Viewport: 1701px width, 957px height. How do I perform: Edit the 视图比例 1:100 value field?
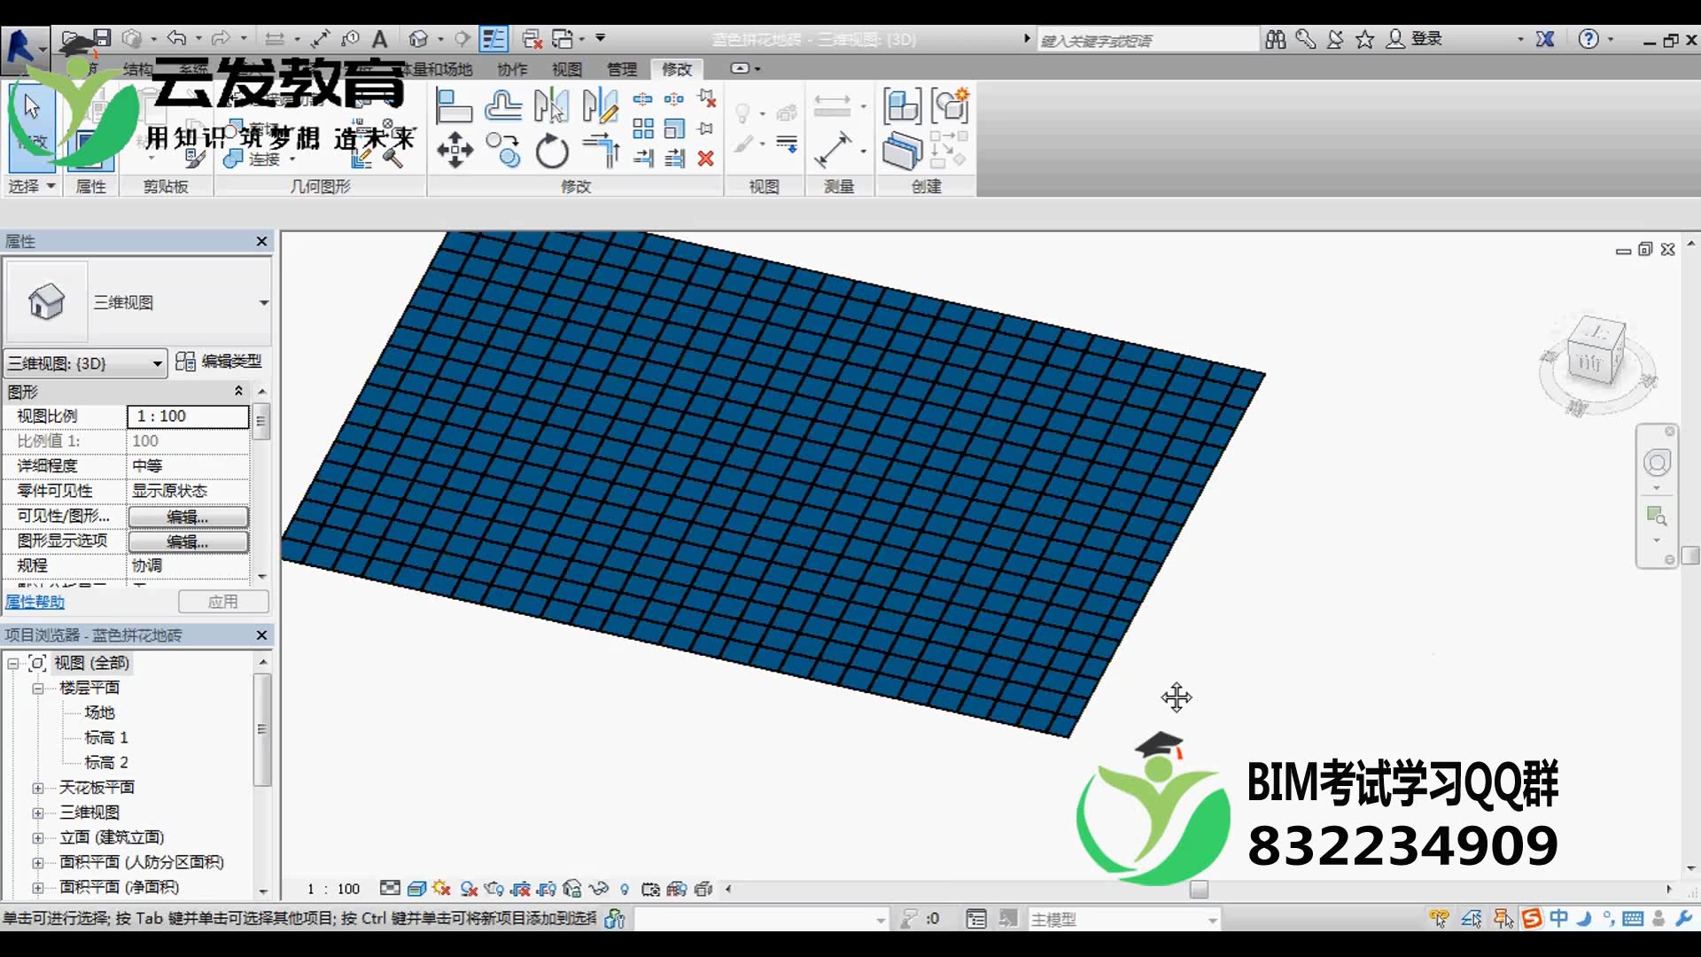coord(187,416)
